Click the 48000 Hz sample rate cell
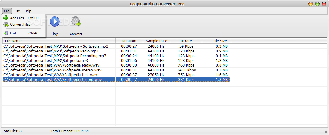The width and height of the screenshot is (329, 135). click(156, 65)
